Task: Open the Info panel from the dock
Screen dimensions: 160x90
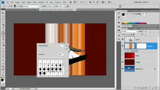Action: [119, 30]
